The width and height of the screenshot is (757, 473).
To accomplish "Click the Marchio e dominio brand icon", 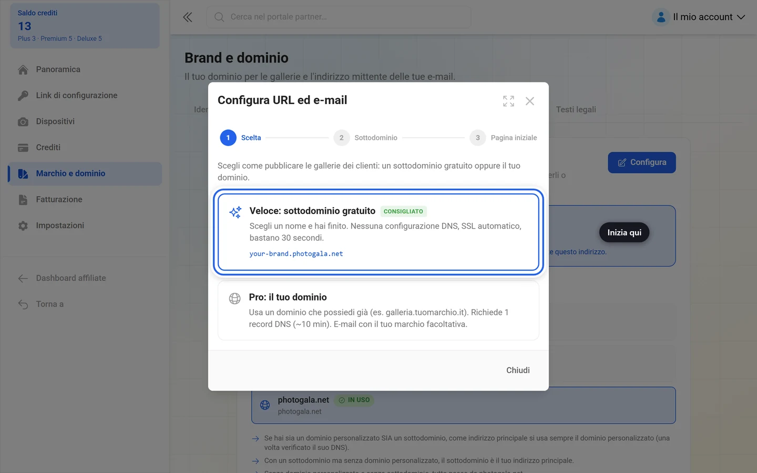I will tap(23, 173).
